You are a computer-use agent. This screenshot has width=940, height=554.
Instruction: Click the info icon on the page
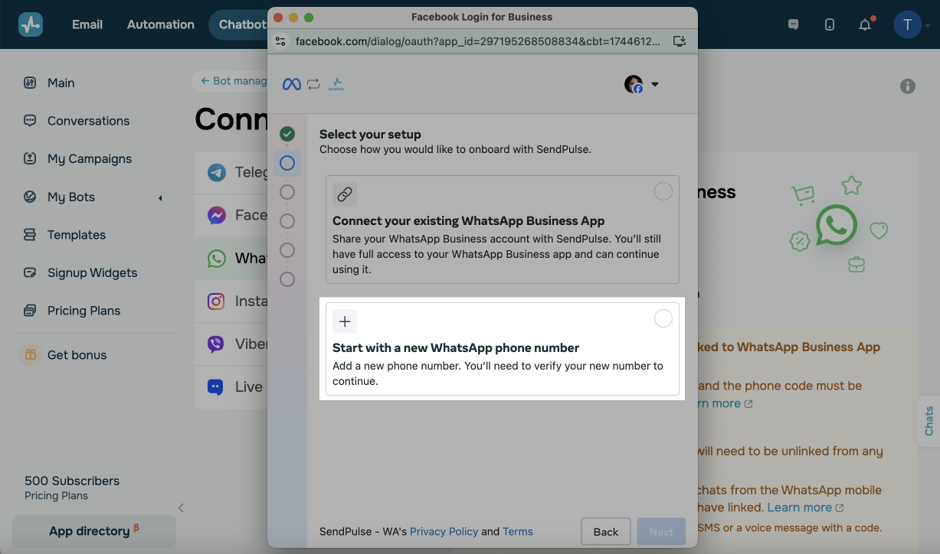pyautogui.click(x=908, y=86)
